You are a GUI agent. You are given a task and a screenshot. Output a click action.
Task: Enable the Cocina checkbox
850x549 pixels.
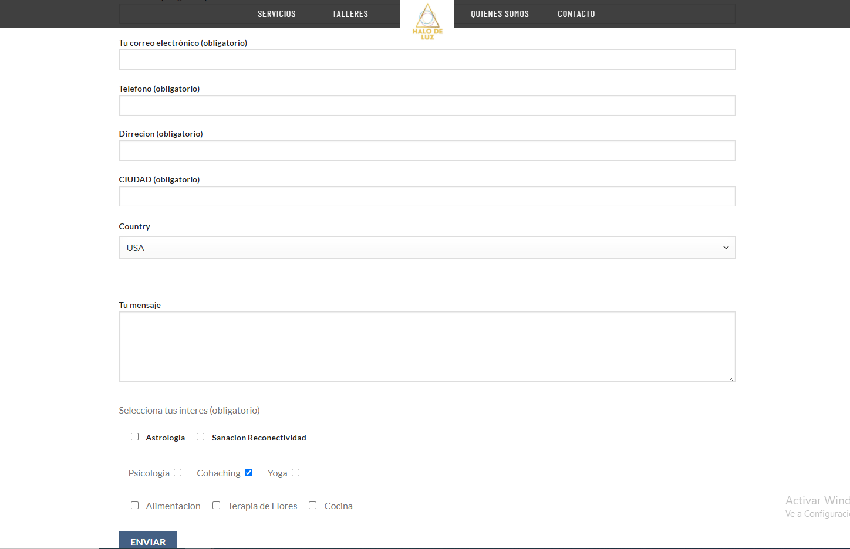(312, 506)
